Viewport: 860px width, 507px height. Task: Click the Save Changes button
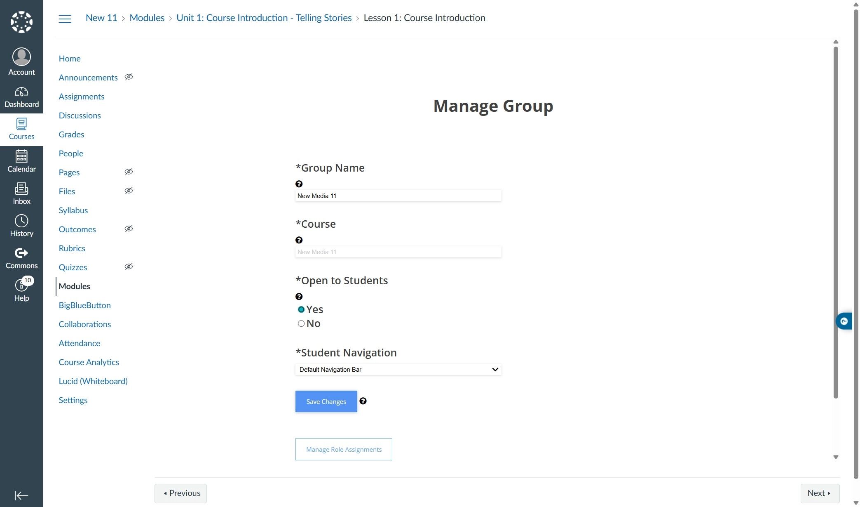click(x=326, y=401)
